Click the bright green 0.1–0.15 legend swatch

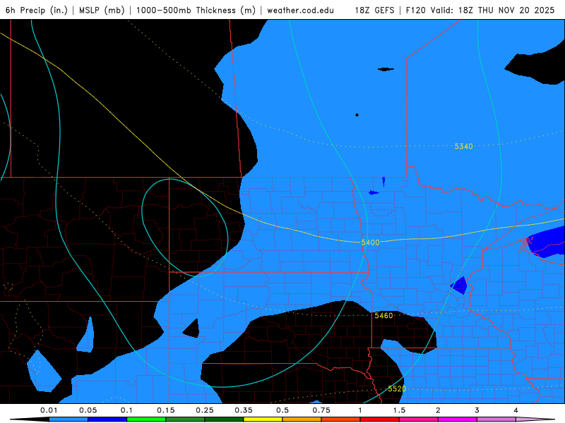click(x=146, y=419)
